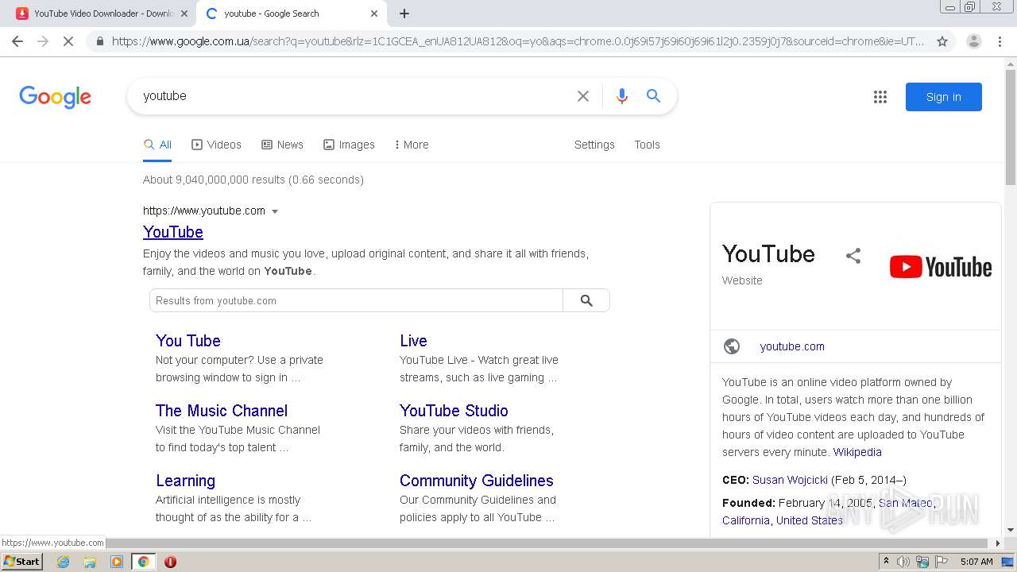This screenshot has height=572, width=1017.
Task: Switch to the Videos tab
Action: point(216,145)
